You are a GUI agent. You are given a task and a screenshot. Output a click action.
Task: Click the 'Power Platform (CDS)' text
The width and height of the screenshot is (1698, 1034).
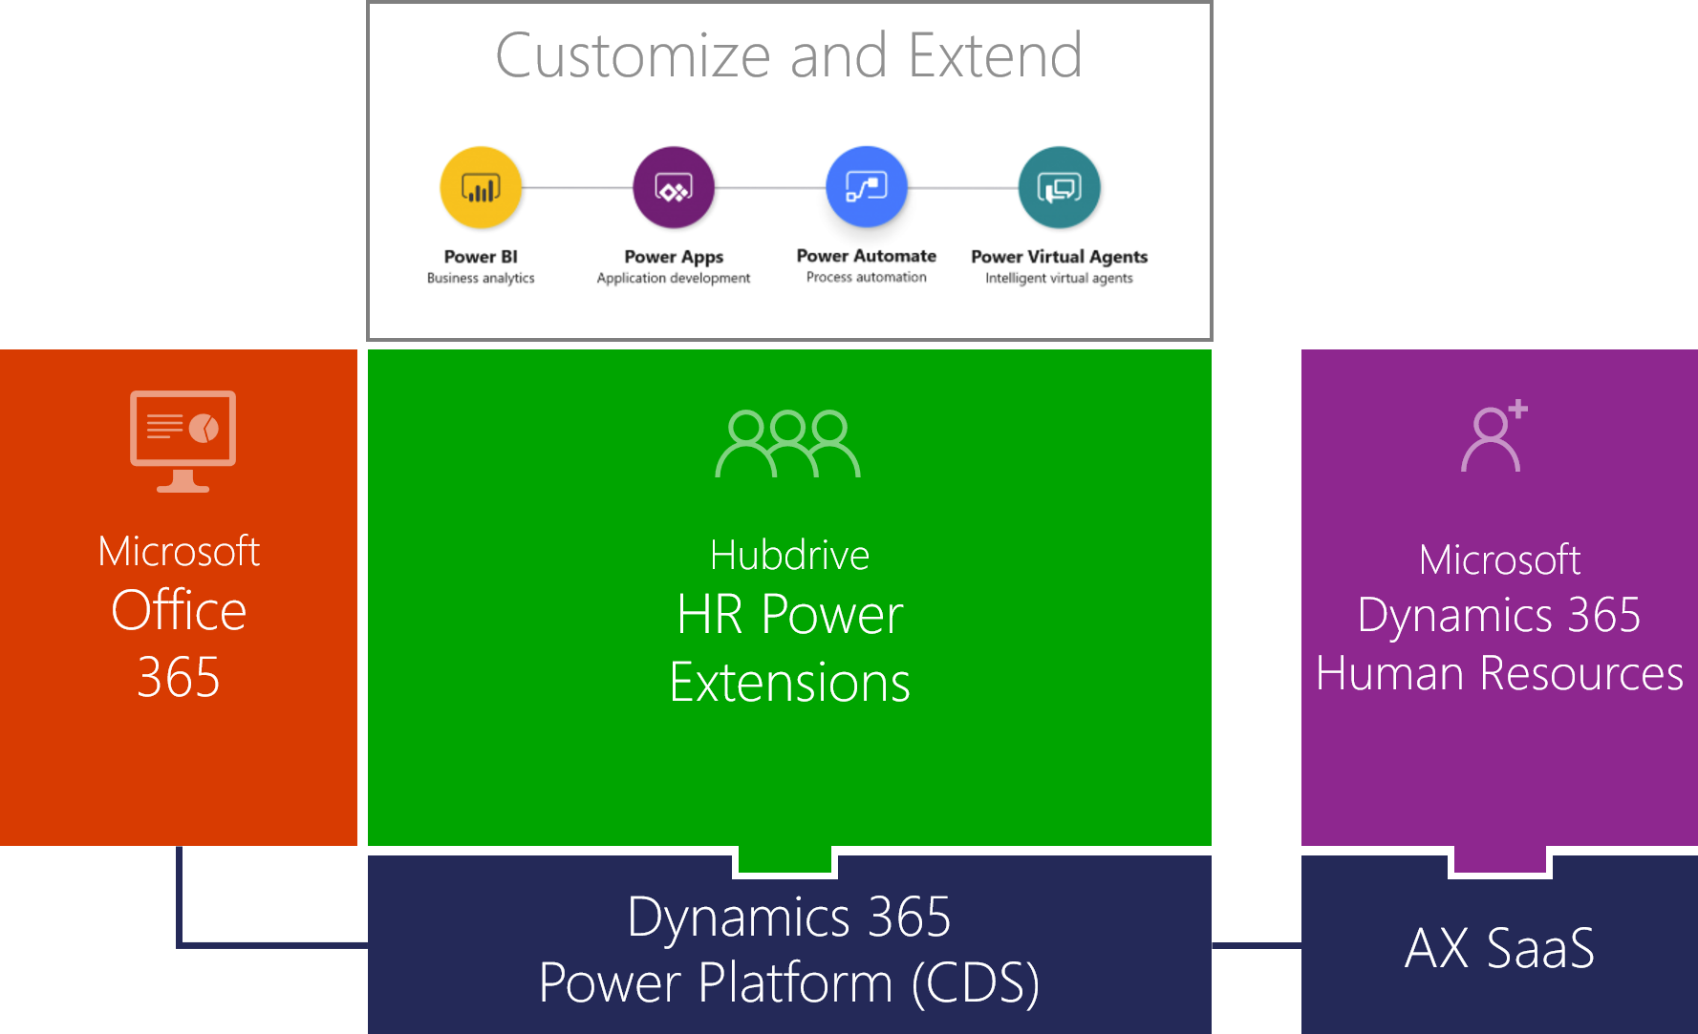pos(789,983)
